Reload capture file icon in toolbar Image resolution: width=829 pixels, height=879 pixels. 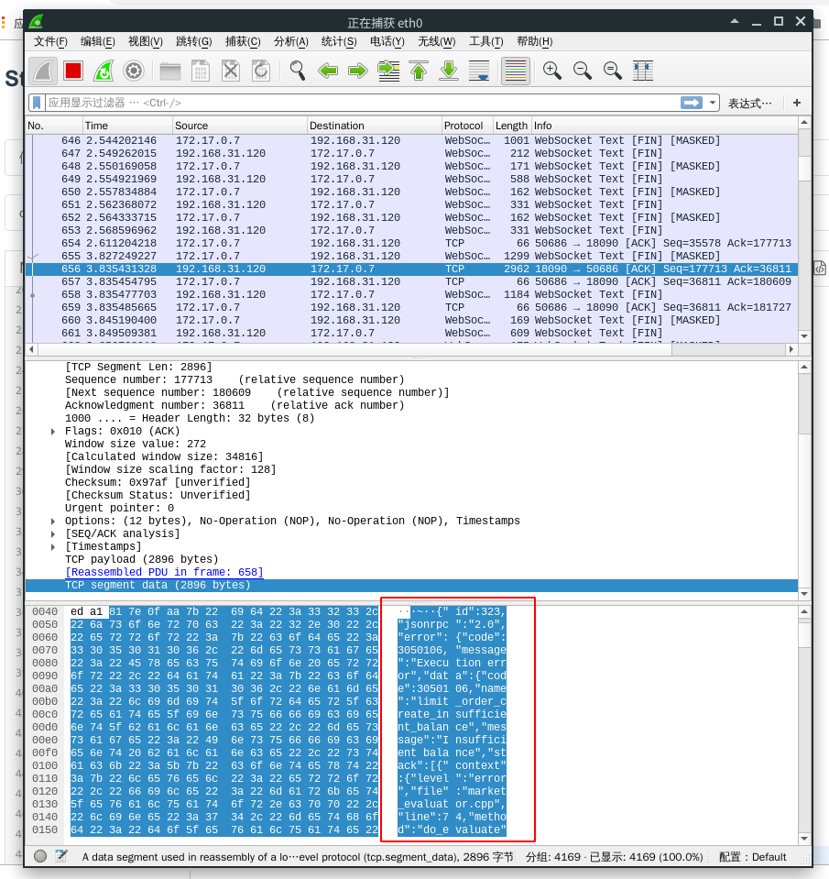tap(261, 71)
